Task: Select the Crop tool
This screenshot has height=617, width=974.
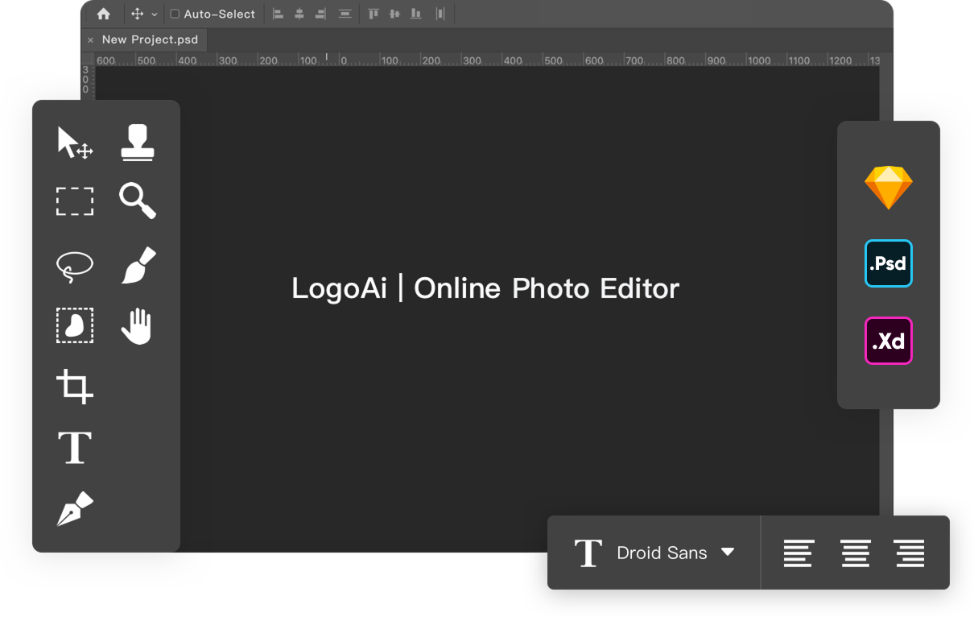Action: (x=74, y=387)
